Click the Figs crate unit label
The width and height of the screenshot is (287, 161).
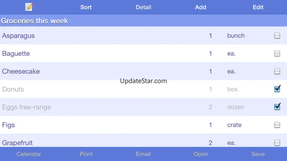(x=234, y=125)
